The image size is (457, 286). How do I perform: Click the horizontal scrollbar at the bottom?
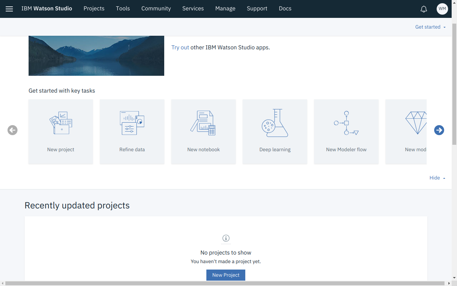(226, 283)
